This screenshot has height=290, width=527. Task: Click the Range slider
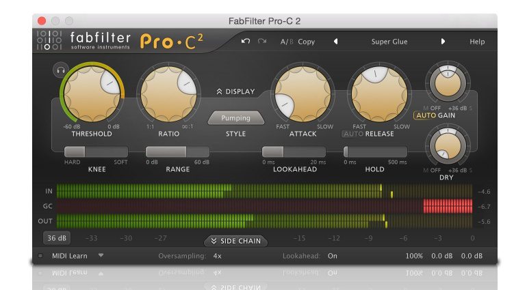(x=177, y=151)
